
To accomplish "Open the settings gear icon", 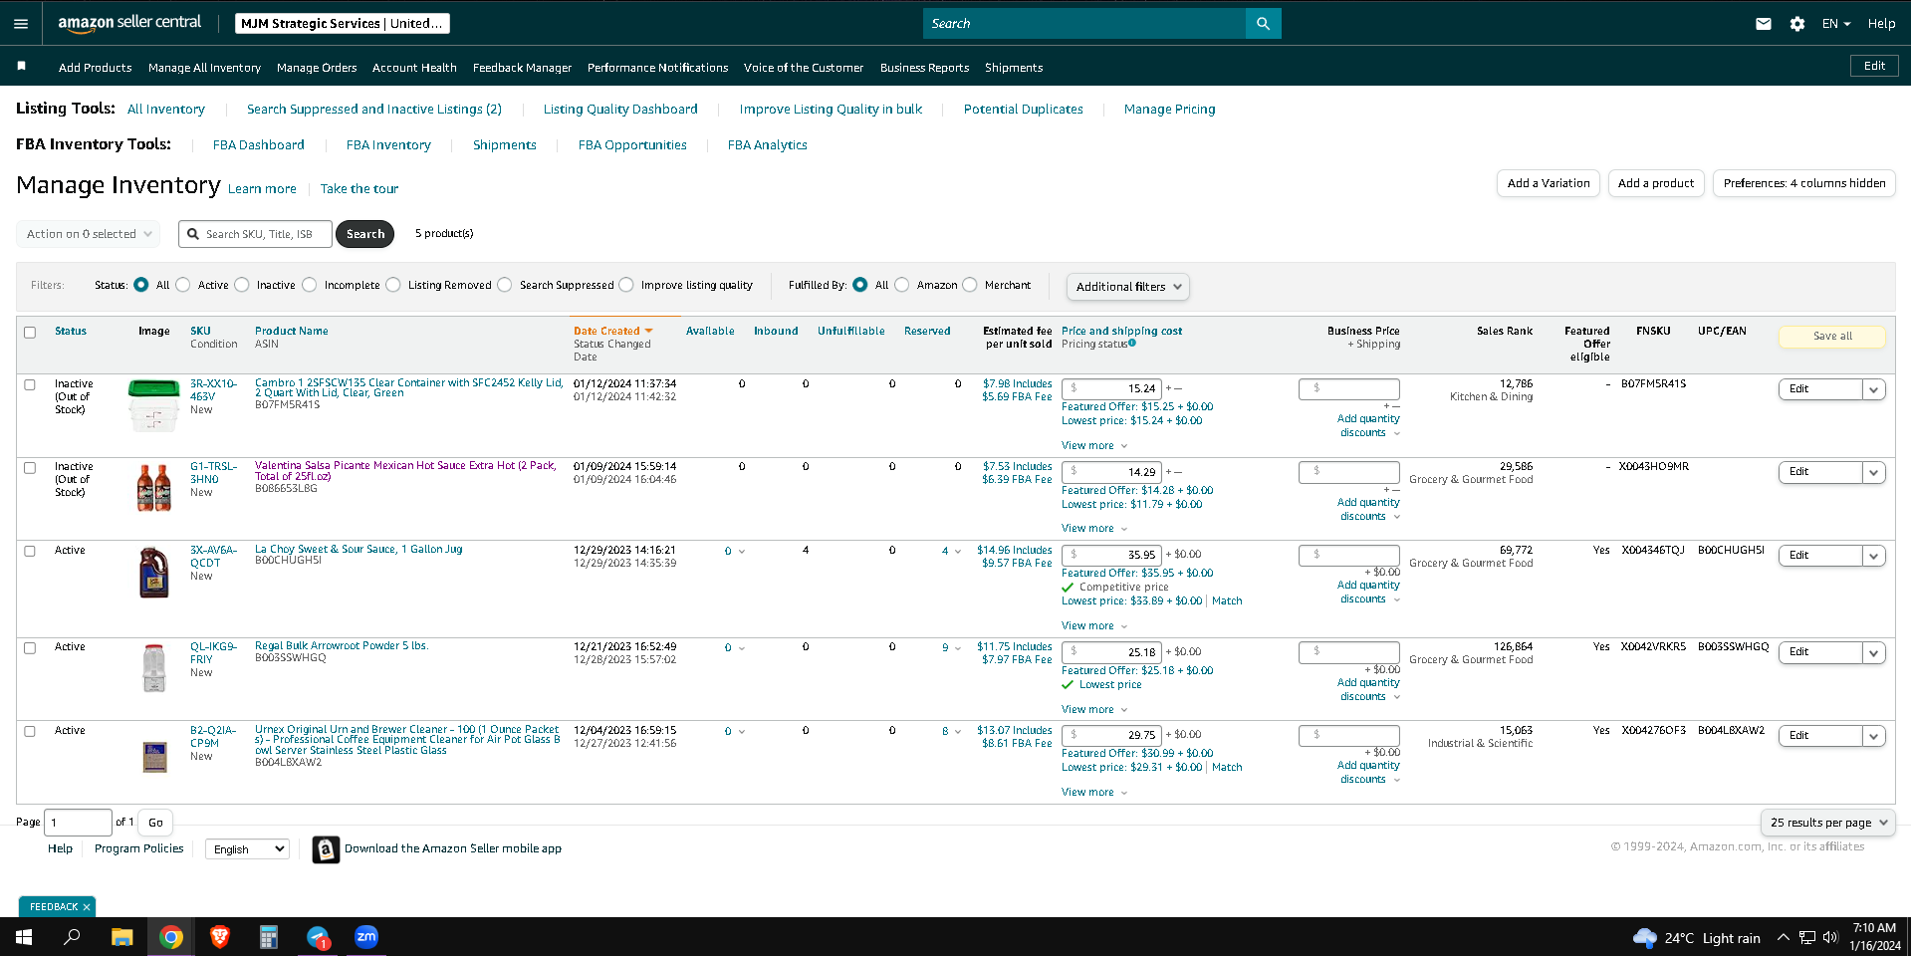I will (x=1796, y=24).
